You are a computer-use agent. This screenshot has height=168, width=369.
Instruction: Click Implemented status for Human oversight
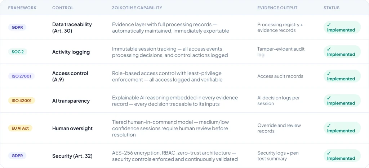[x=342, y=128]
